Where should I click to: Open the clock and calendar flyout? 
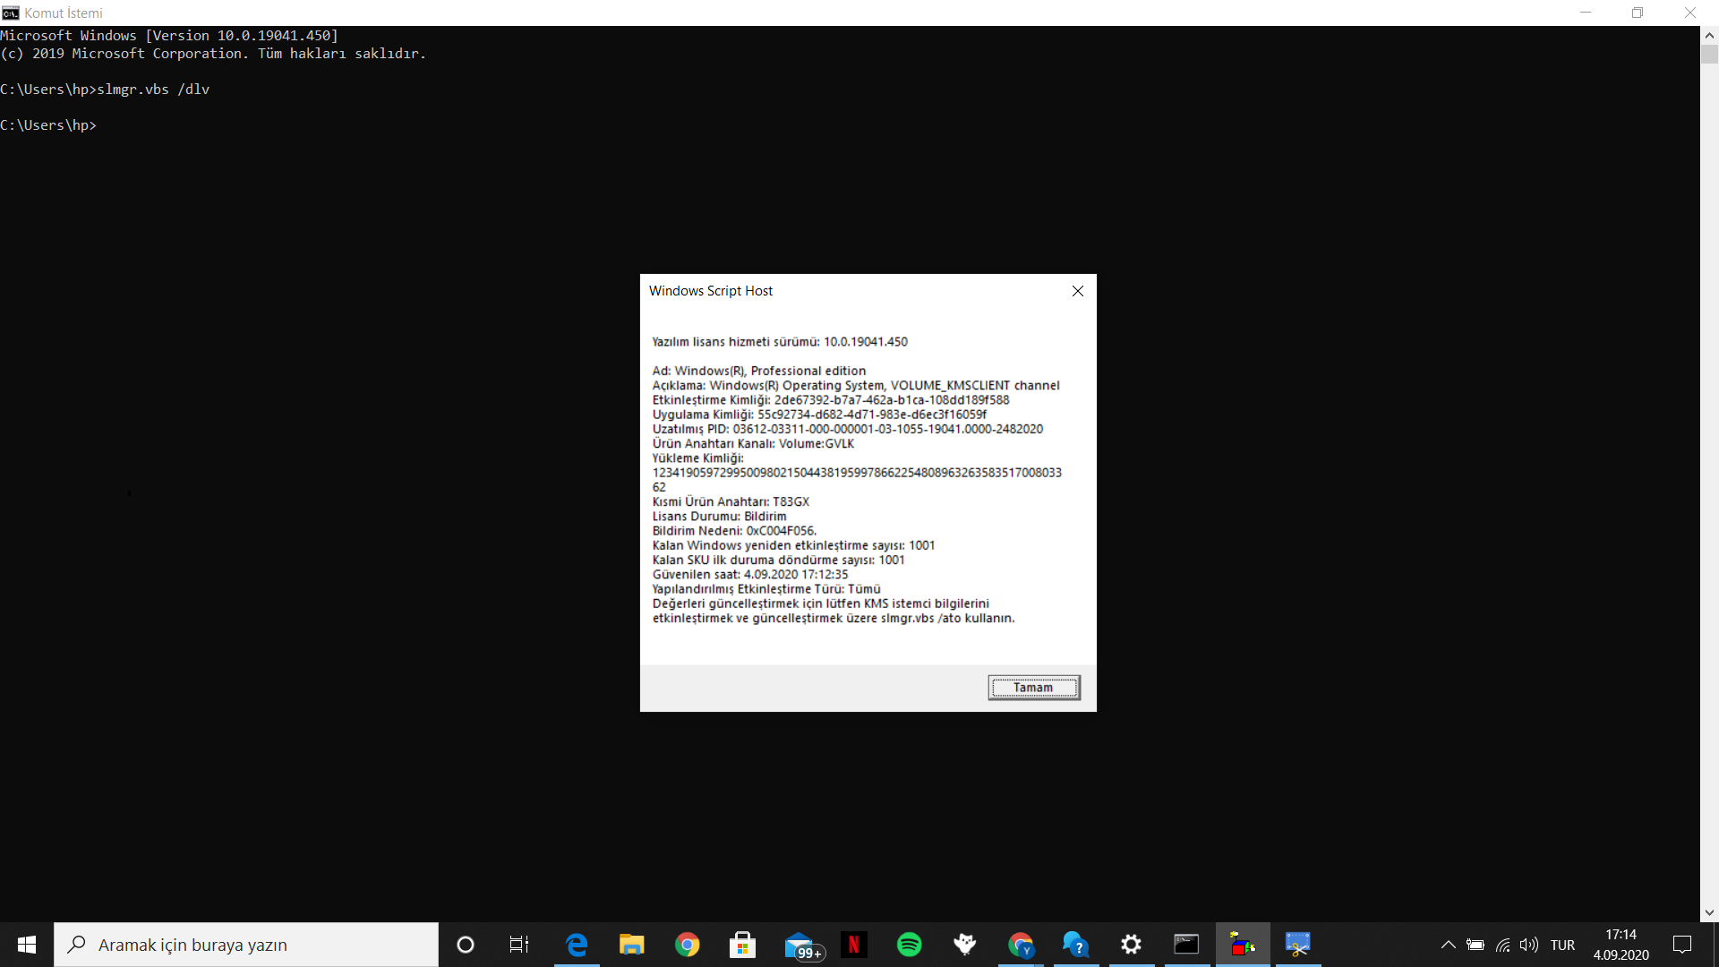click(x=1621, y=945)
